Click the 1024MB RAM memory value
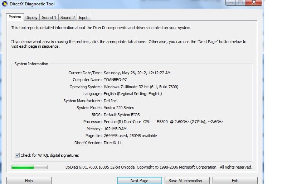 coord(115,129)
